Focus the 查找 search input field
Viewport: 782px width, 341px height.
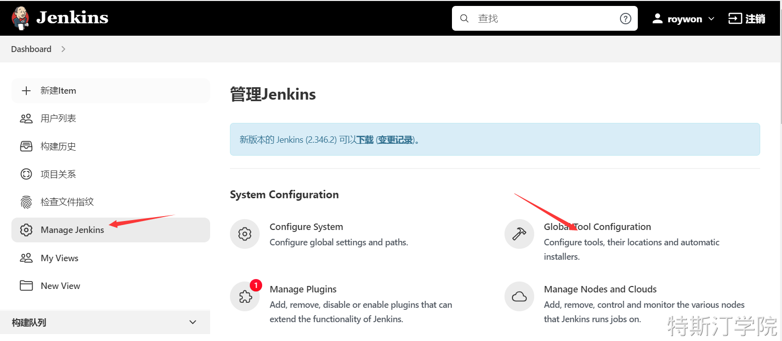(545, 18)
